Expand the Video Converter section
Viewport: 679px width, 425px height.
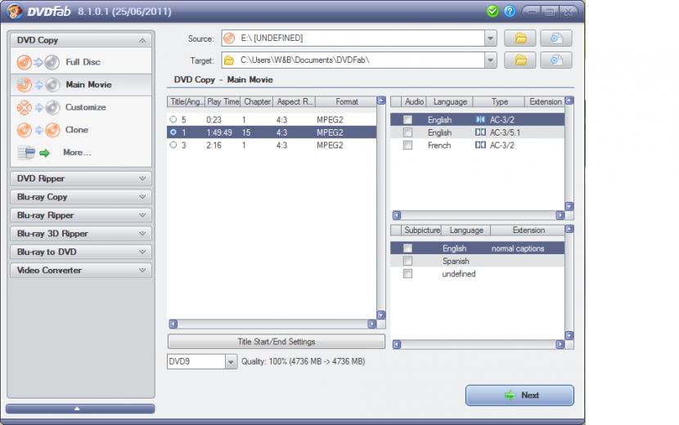(81, 270)
